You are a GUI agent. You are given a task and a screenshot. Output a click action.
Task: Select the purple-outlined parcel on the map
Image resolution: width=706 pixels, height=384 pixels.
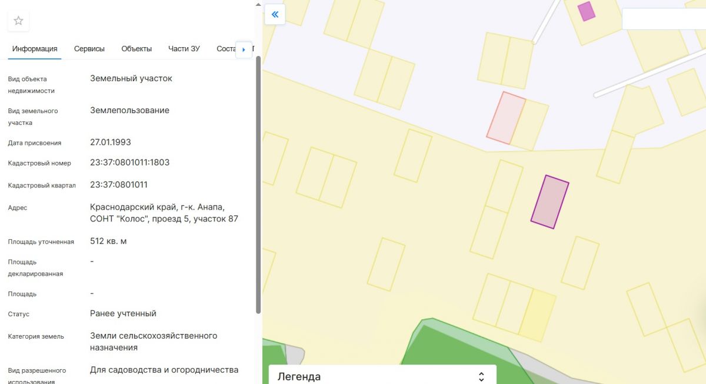(550, 202)
